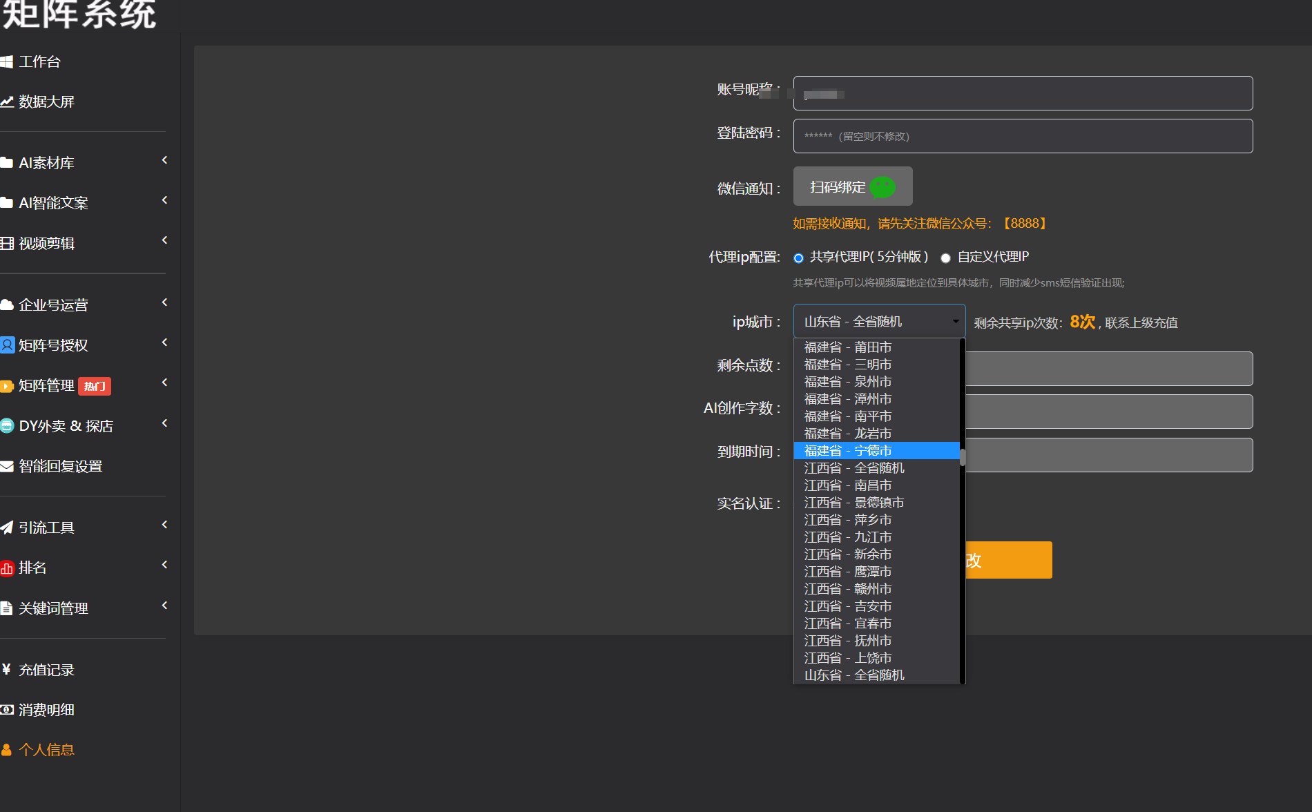Screen dimensions: 1312x812
Task: Open 消费明细 menu item
Action: (x=46, y=710)
